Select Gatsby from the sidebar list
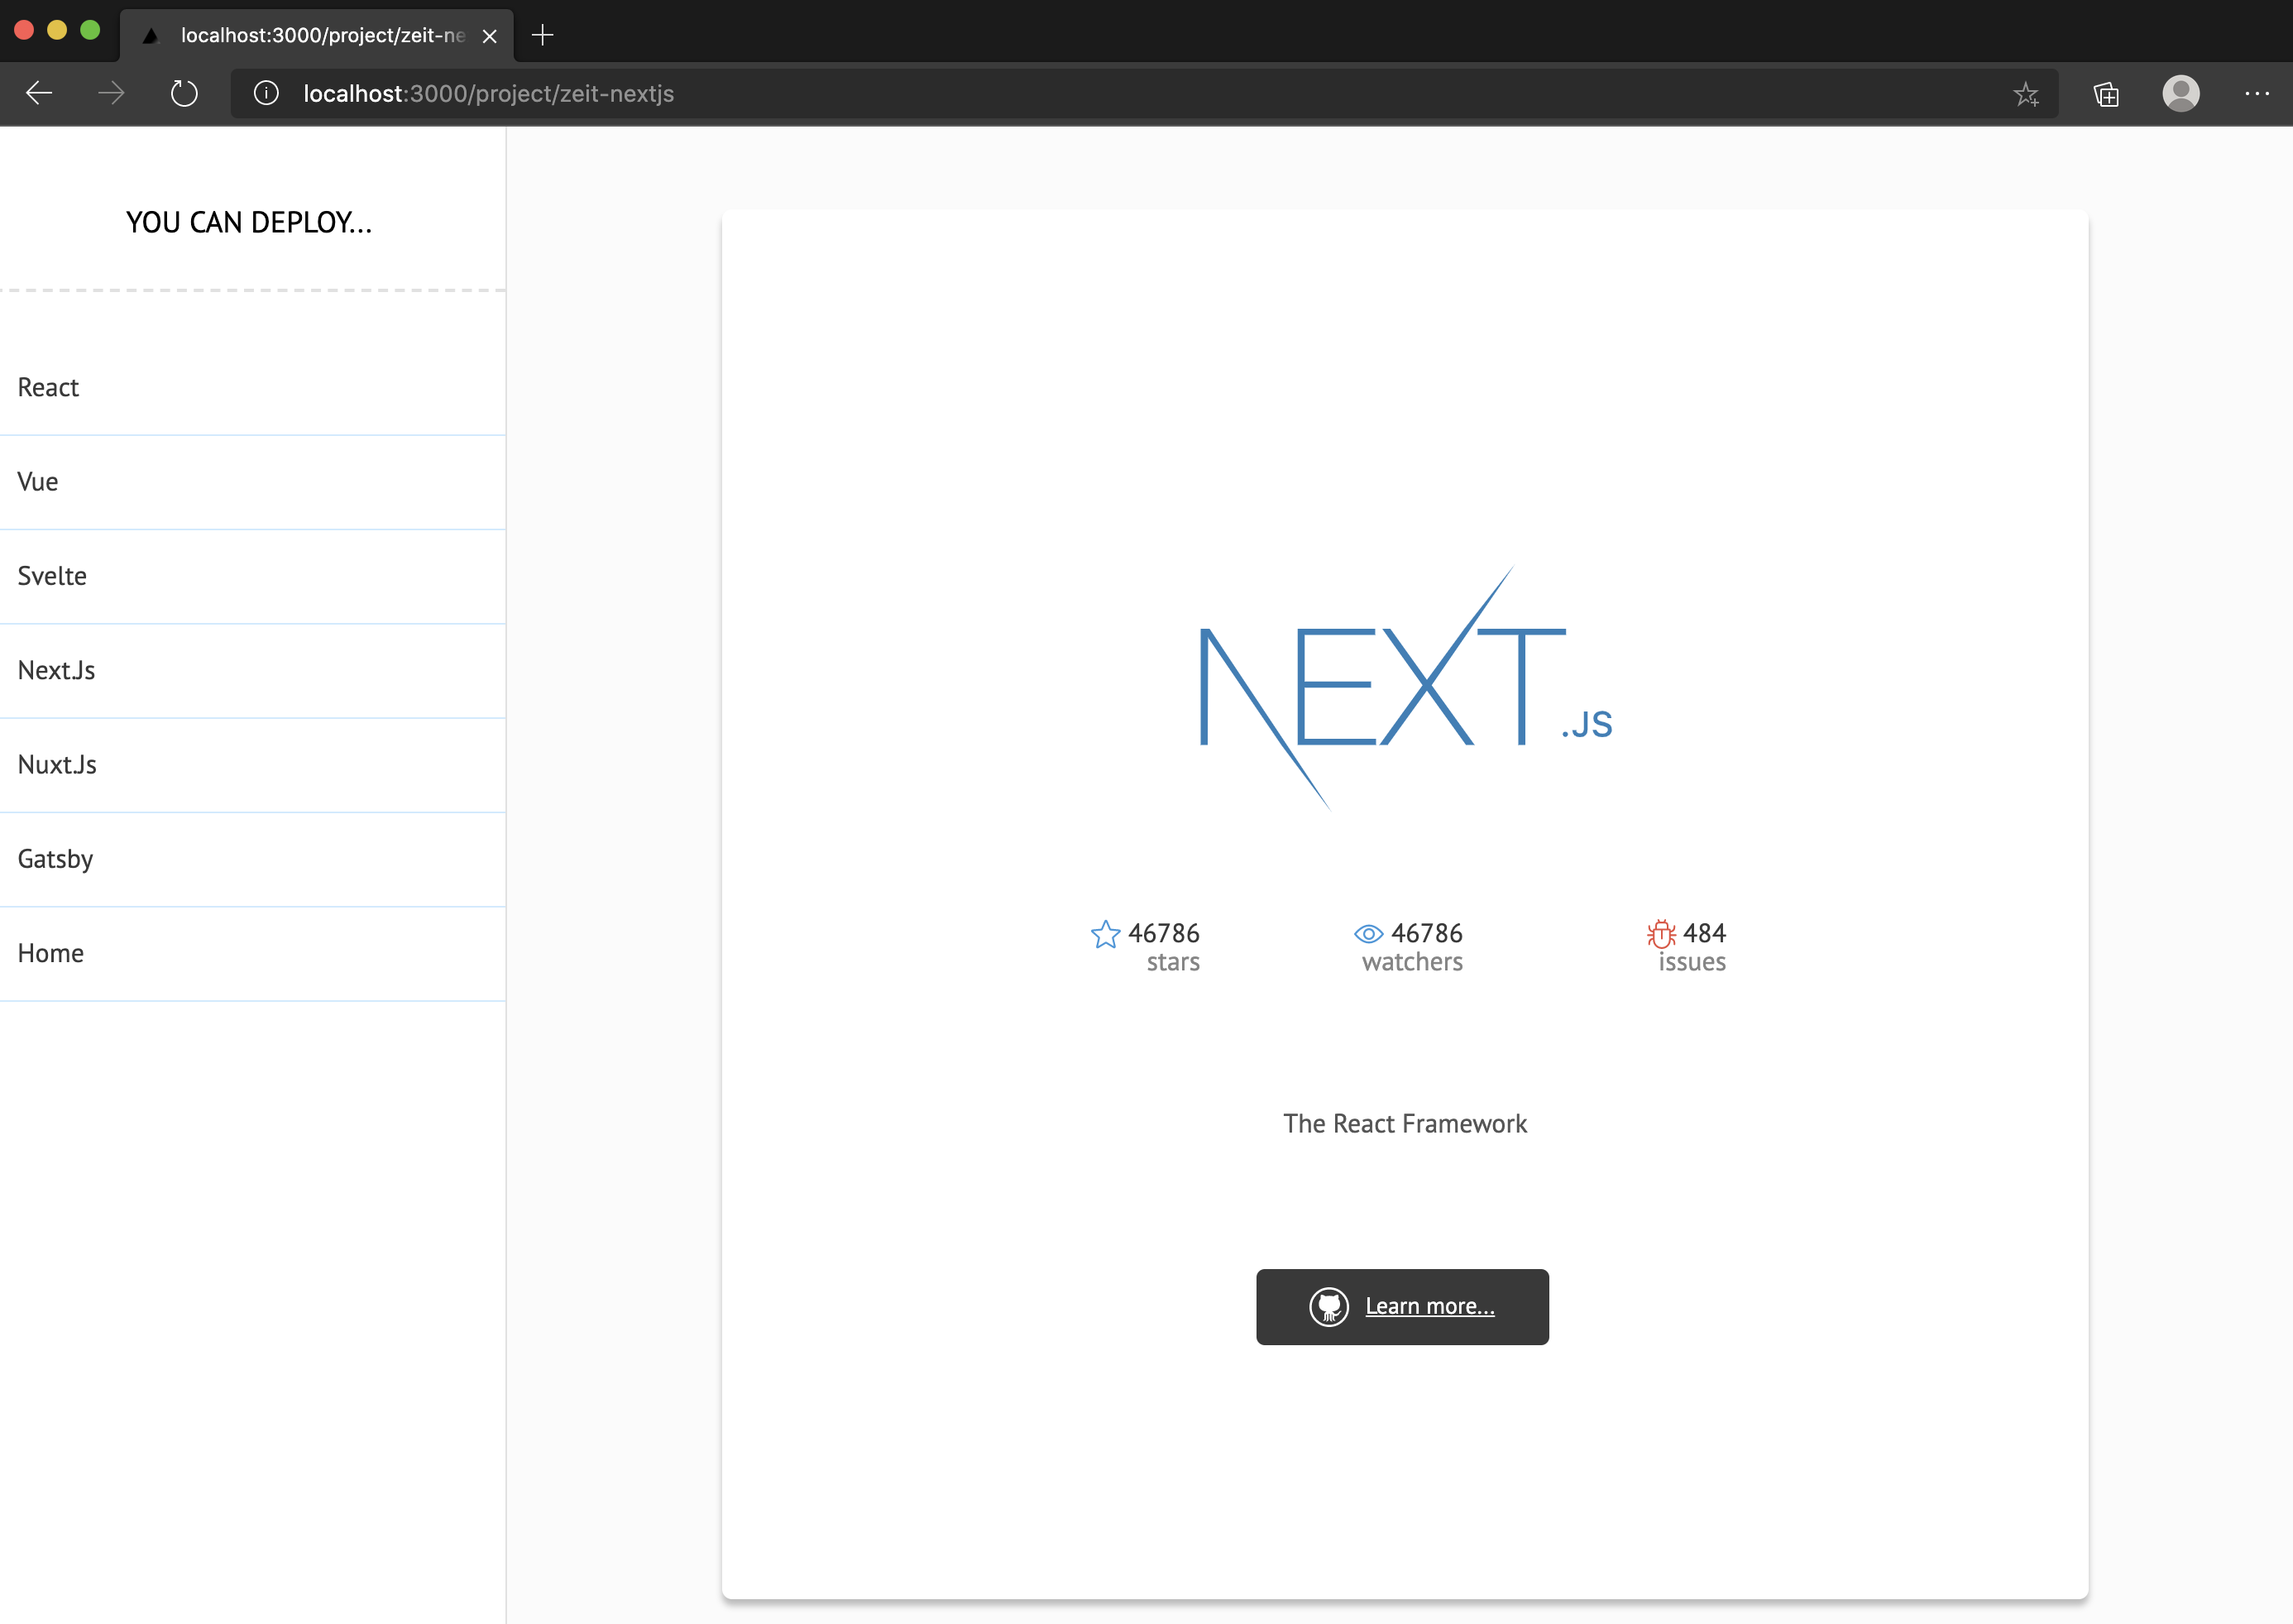The height and width of the screenshot is (1624, 2293). click(55, 858)
